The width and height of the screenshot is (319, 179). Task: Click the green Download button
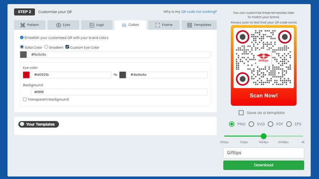(x=264, y=165)
